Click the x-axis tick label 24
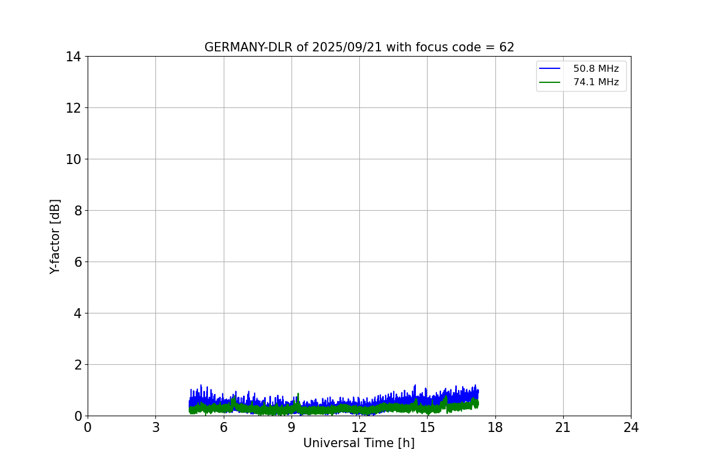The width and height of the screenshot is (701, 467). pyautogui.click(x=631, y=427)
